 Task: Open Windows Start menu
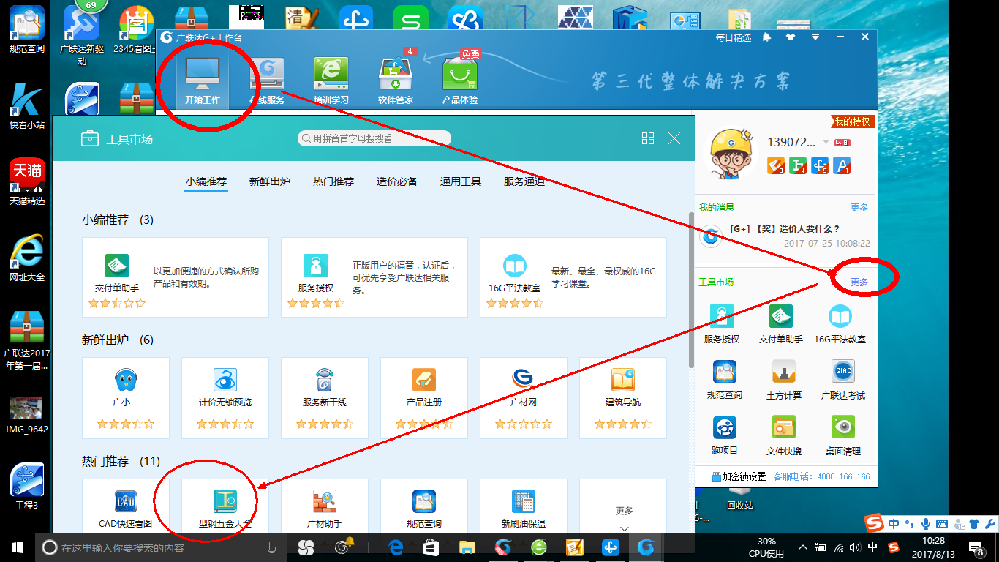tap(18, 547)
